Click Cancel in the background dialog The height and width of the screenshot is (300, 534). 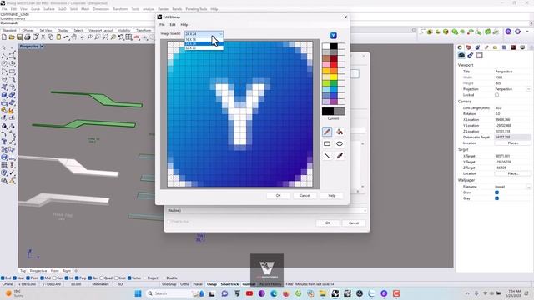point(354,223)
